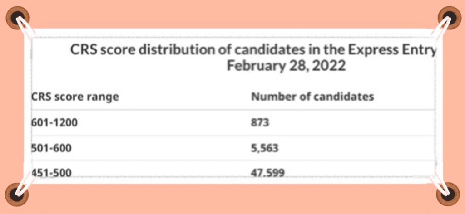
Task: Click the top-left brown grommet ring
Action: [18, 18]
